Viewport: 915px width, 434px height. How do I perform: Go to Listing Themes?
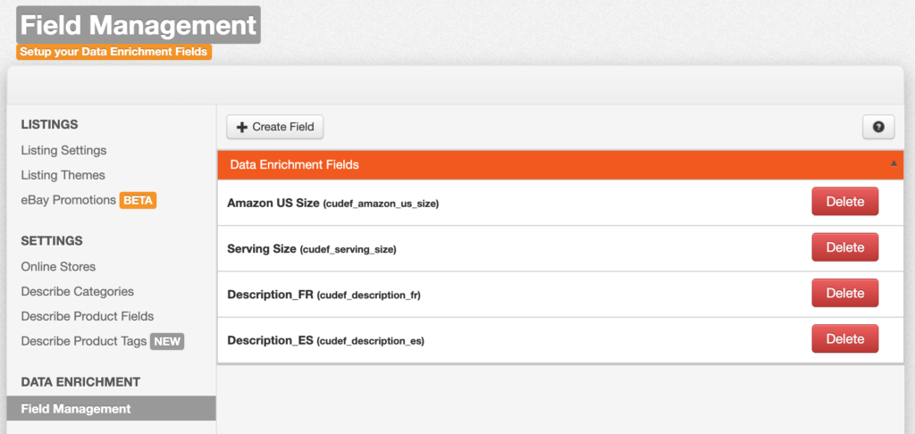click(x=63, y=175)
